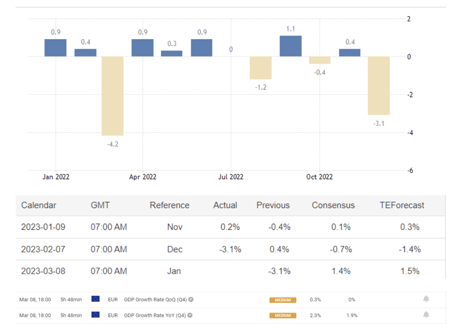The width and height of the screenshot is (457, 329).
Task: Click the TEForecast column header
Action: pos(402,205)
